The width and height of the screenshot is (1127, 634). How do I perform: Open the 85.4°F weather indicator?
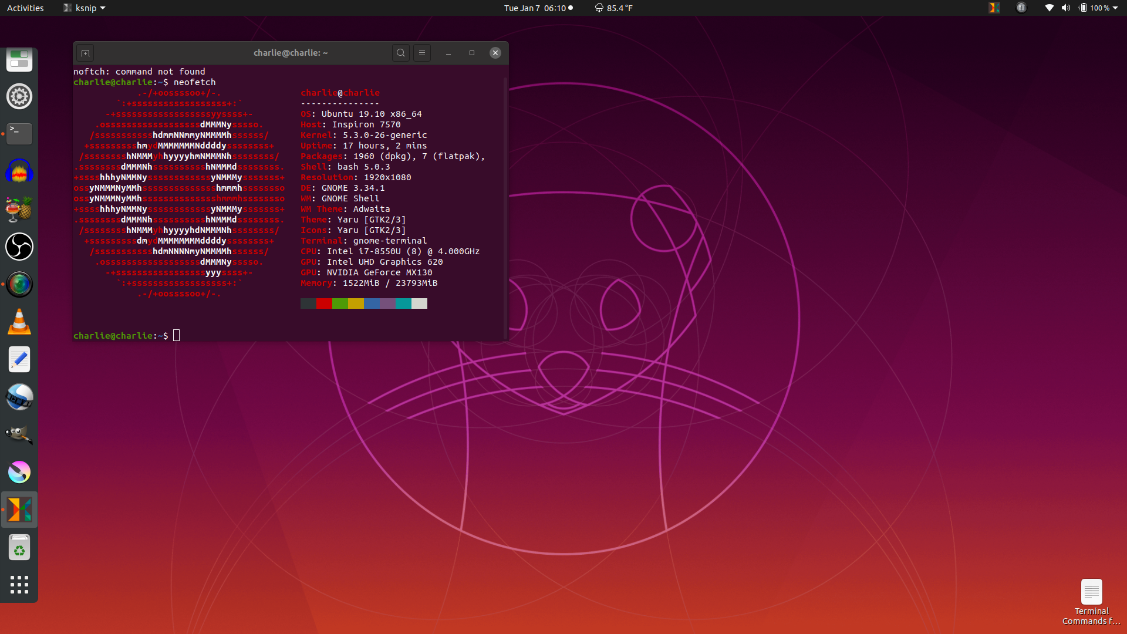(x=614, y=8)
